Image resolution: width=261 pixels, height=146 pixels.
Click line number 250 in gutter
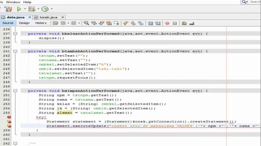pyautogui.click(x=7, y=91)
